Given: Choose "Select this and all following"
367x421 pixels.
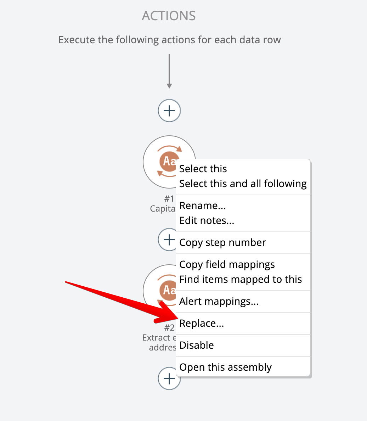Looking at the screenshot, I should [x=243, y=184].
